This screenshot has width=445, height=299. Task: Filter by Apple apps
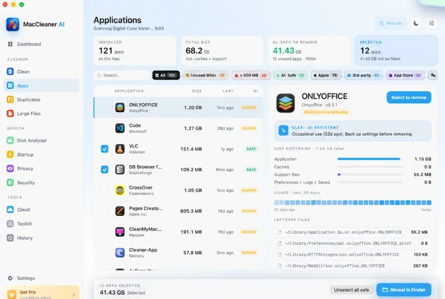point(326,75)
